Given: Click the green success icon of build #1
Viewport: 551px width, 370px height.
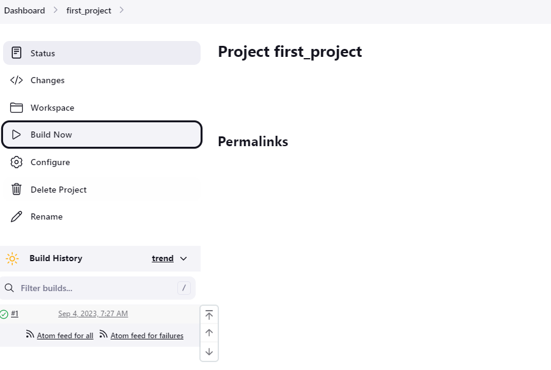Looking at the screenshot, I should (4, 314).
